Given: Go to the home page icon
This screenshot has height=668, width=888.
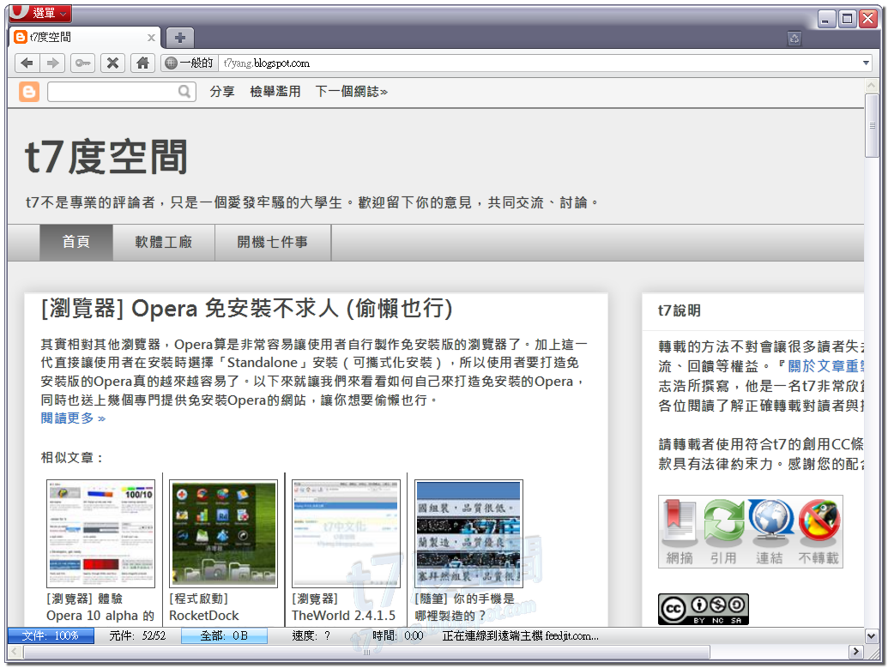Looking at the screenshot, I should point(142,63).
